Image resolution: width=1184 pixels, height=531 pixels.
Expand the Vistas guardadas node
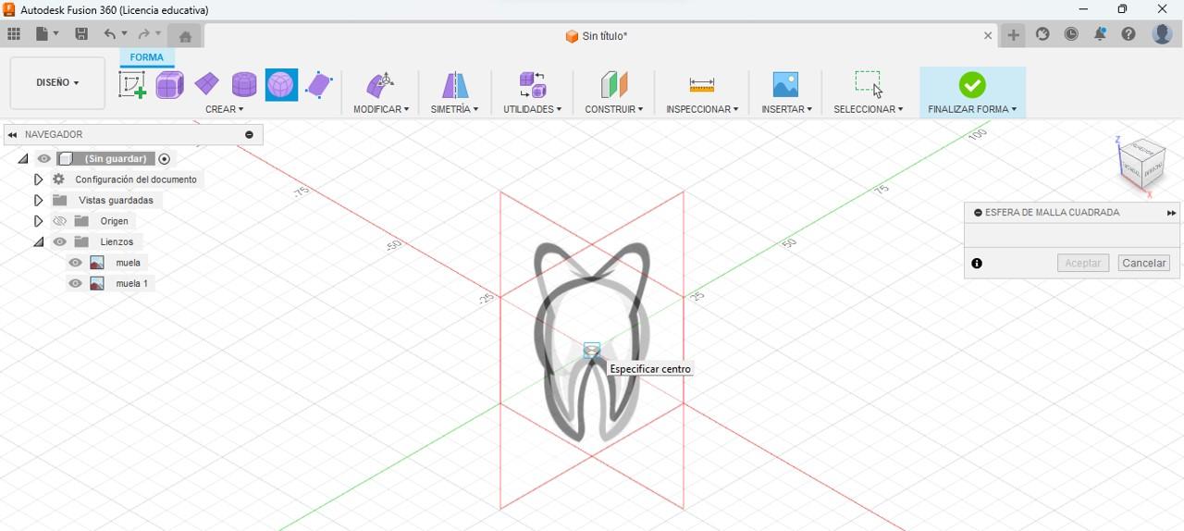tap(38, 200)
